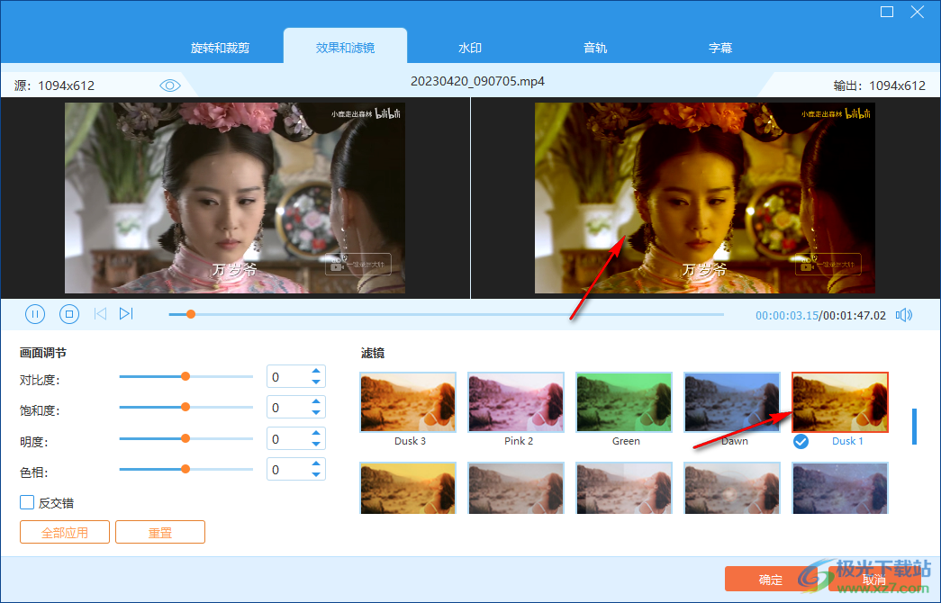941x603 pixels.
Task: Decrease the 对比度 value with down arrow
Action: click(x=316, y=382)
